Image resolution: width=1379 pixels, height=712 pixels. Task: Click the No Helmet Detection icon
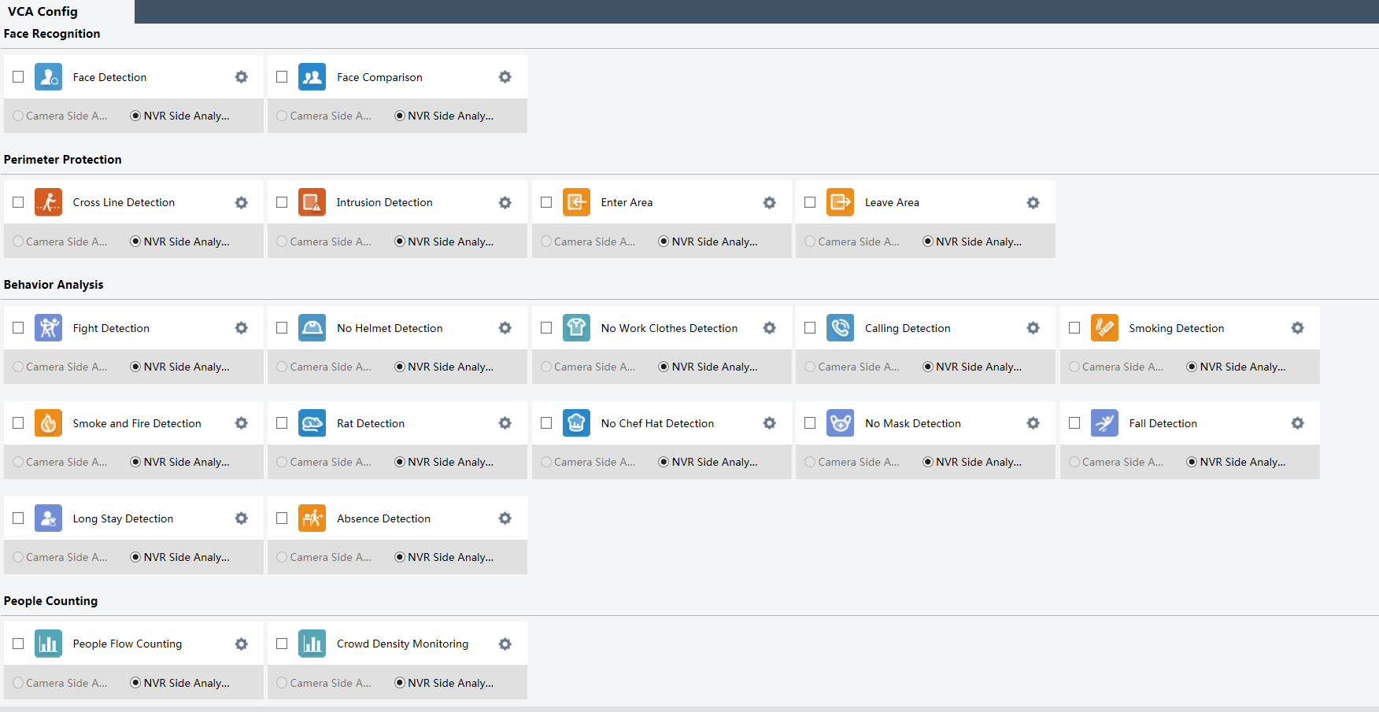312,328
